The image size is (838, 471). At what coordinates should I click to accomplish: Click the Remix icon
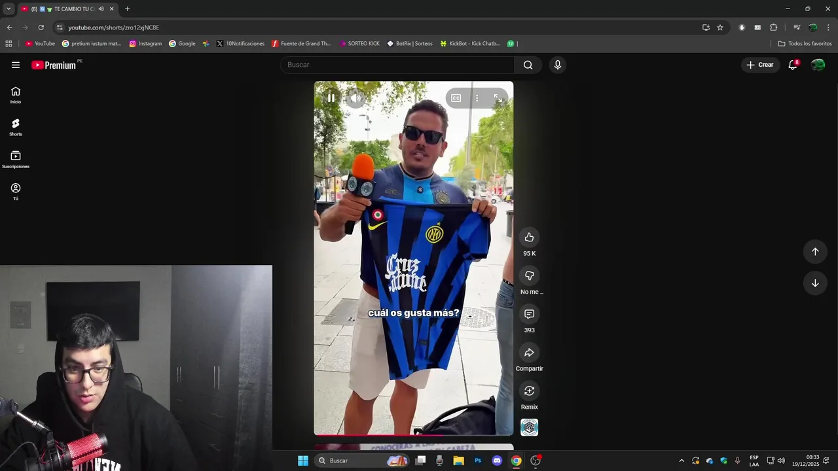tap(529, 391)
